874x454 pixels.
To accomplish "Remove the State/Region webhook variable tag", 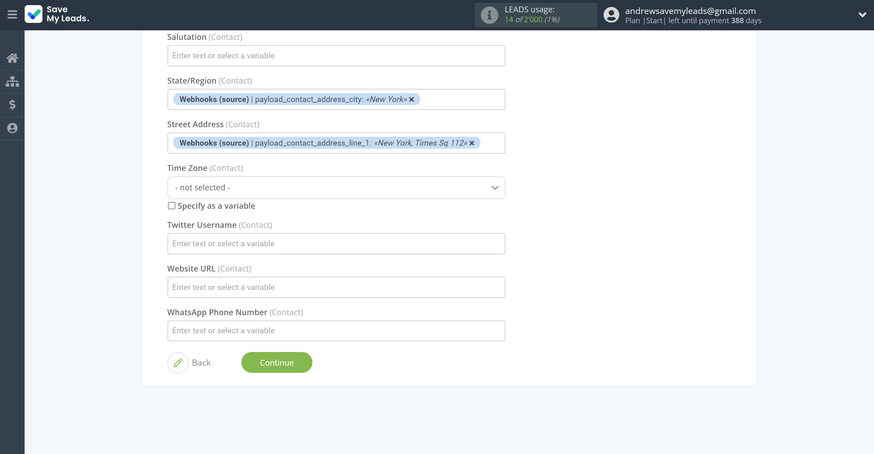I will click(x=412, y=99).
